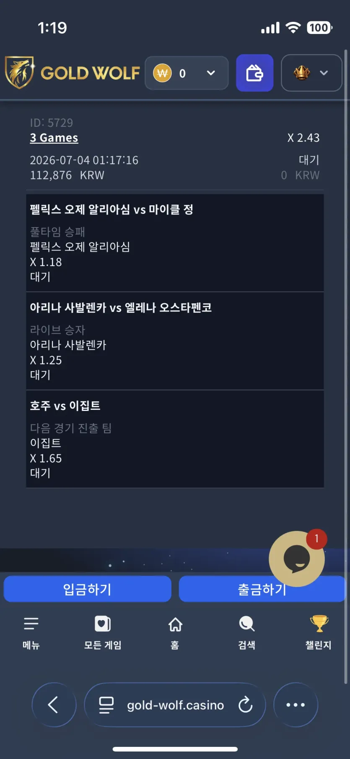Tap the Gold Wolf logo

72,73
